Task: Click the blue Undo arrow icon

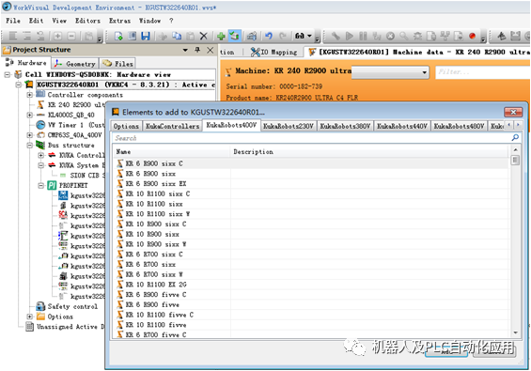Action: click(x=269, y=36)
